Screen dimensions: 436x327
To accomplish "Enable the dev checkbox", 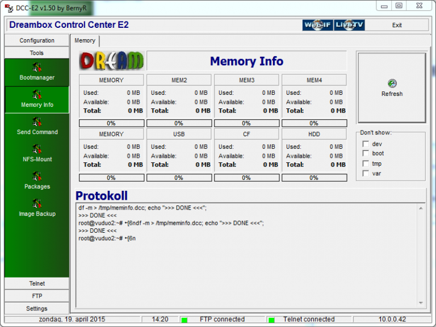I will [x=366, y=144].
